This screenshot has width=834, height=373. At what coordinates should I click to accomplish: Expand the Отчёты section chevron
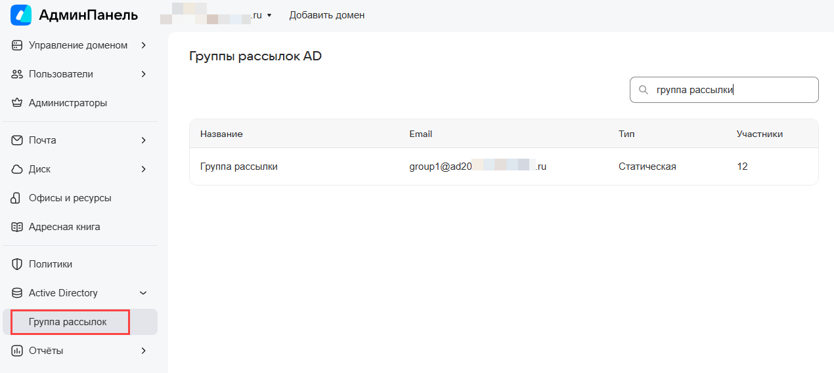coord(143,351)
